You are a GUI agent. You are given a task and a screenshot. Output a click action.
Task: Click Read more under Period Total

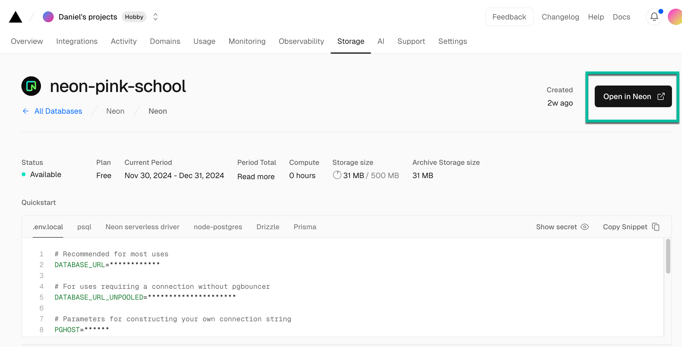(256, 176)
